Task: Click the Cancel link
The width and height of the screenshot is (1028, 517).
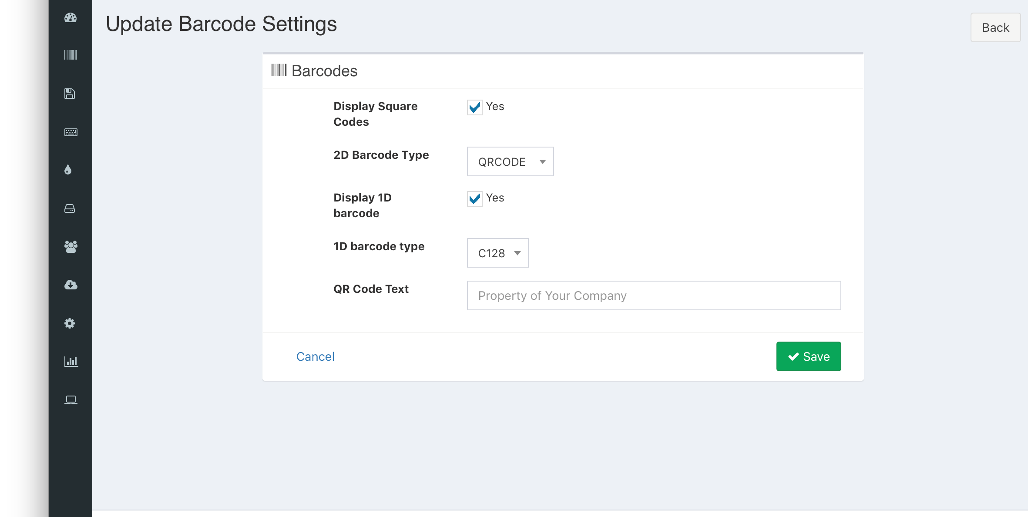Action: pyautogui.click(x=315, y=356)
